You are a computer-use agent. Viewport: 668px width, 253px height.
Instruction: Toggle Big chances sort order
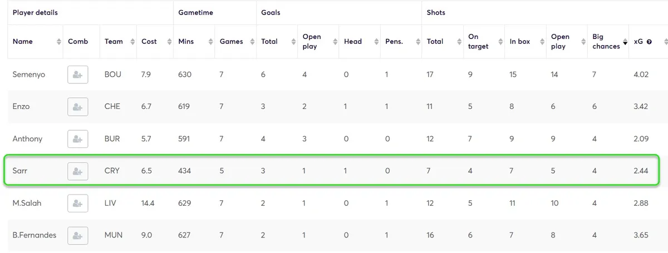coord(625,42)
